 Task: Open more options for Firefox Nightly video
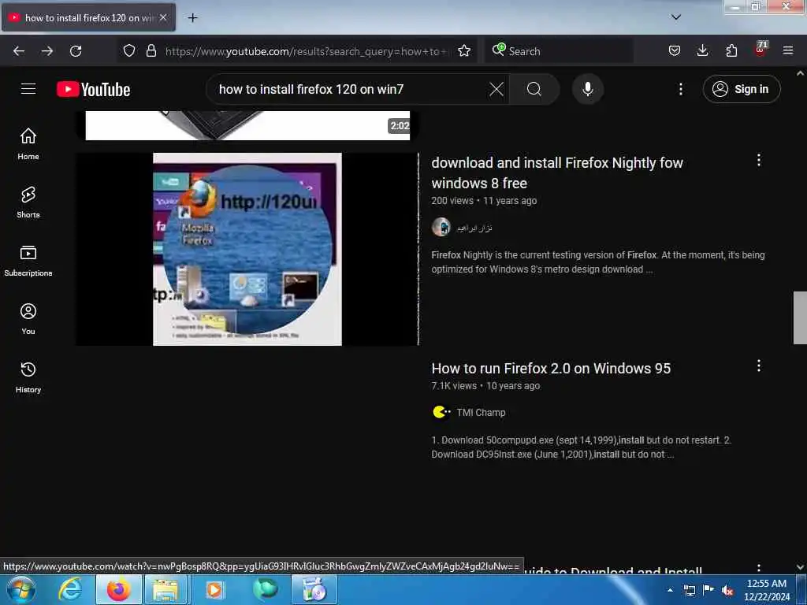tap(759, 161)
